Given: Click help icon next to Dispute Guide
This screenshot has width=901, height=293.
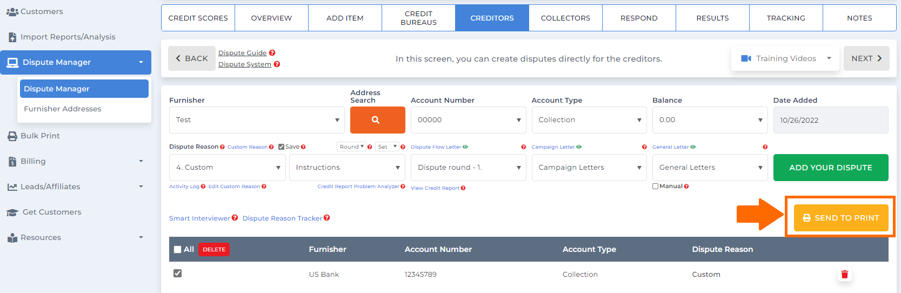Looking at the screenshot, I should click(272, 53).
